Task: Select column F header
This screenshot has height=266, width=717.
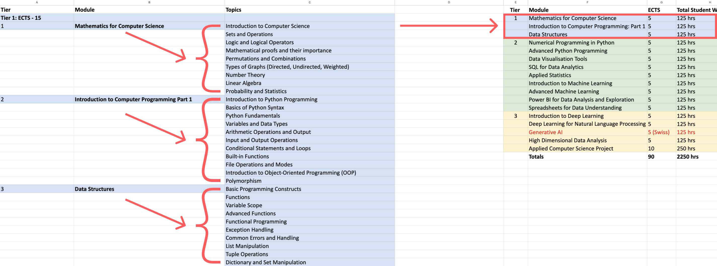Action: click(587, 2)
